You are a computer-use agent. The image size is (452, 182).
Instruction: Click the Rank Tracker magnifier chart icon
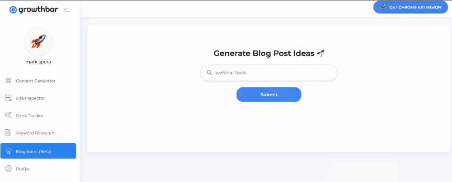[8, 115]
